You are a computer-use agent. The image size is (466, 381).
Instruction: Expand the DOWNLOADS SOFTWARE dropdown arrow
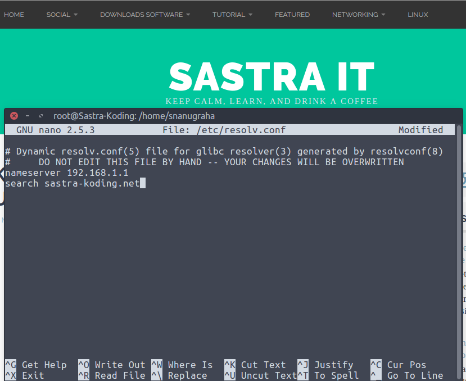point(188,15)
